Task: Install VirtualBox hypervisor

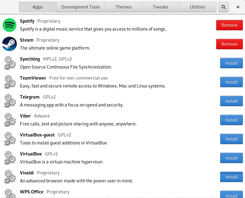Action: pos(232,158)
